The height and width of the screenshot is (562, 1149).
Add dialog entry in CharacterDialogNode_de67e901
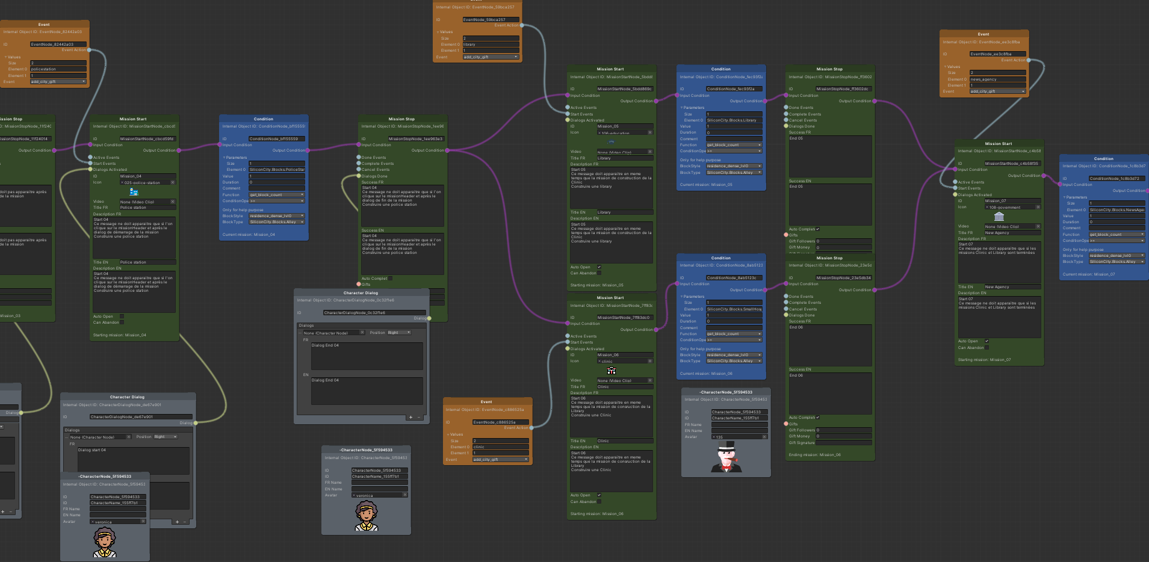177,522
